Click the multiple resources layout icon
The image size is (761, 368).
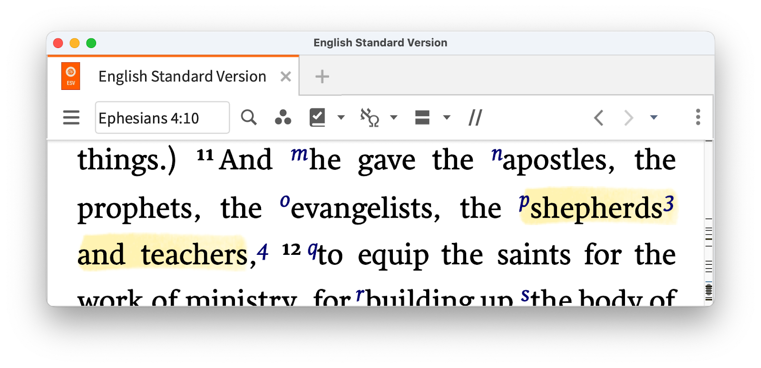422,117
